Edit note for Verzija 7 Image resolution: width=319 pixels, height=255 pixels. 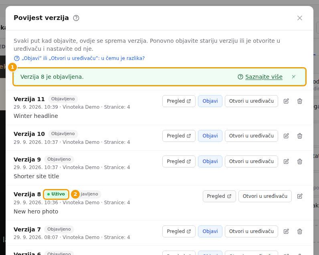[286, 231]
